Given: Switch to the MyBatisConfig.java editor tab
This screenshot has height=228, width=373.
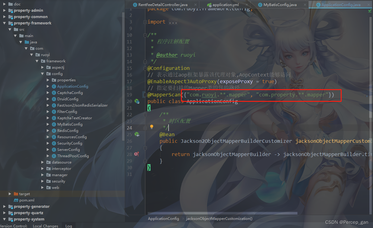Looking at the screenshot, I should coord(280,5).
